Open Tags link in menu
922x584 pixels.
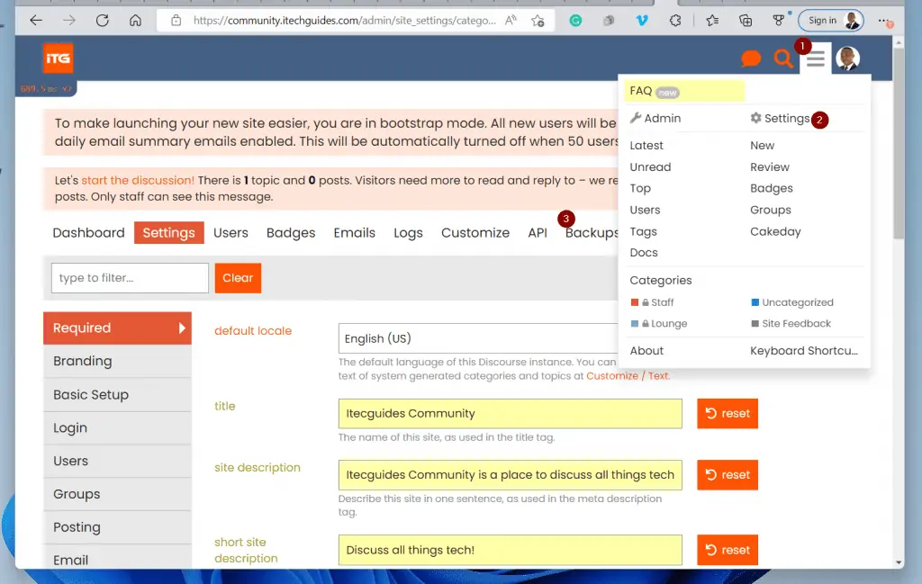coord(643,231)
